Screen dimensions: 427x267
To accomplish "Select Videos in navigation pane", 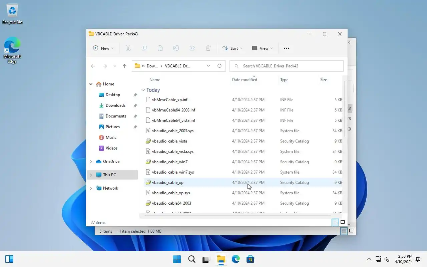I will click(111, 148).
